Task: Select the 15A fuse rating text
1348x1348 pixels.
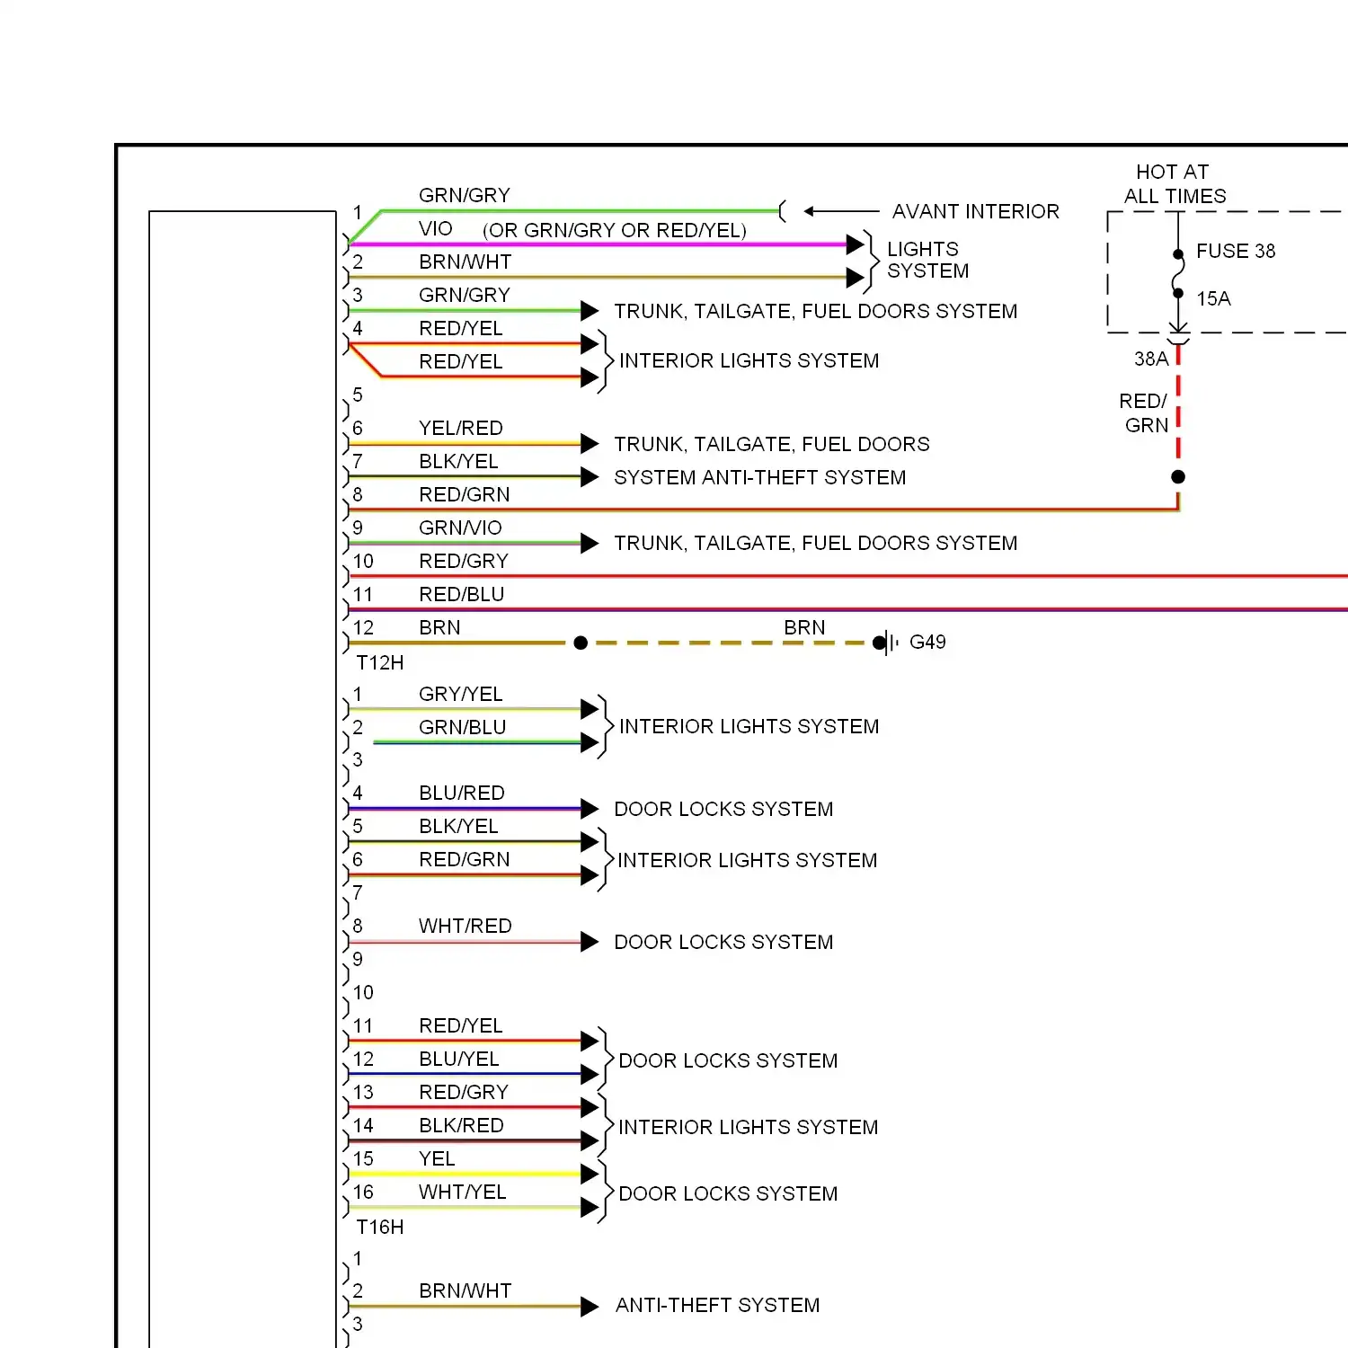Action: [x=1213, y=298]
